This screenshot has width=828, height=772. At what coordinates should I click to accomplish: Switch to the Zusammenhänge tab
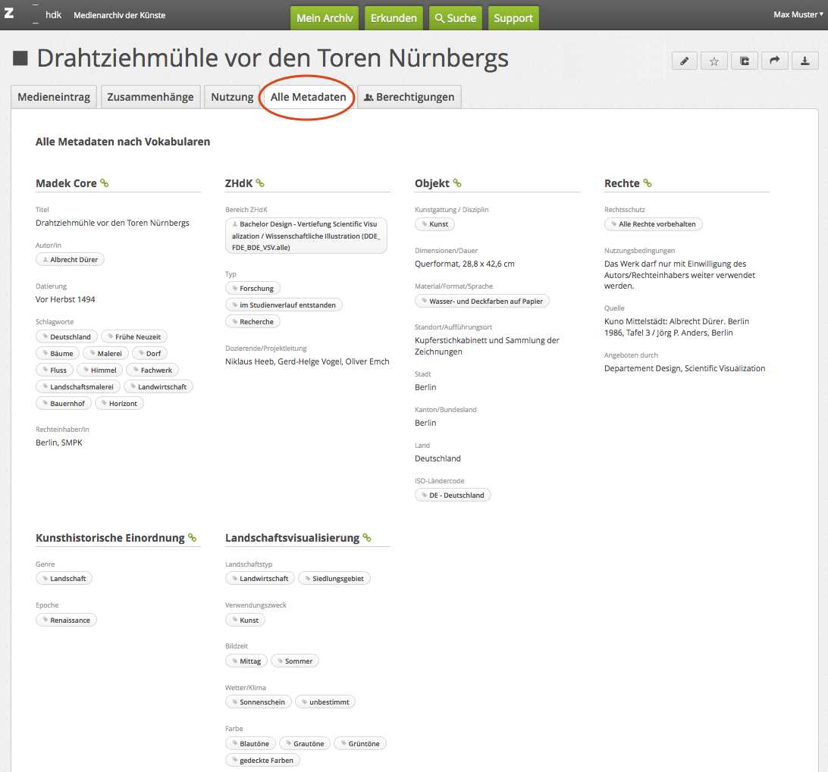150,97
